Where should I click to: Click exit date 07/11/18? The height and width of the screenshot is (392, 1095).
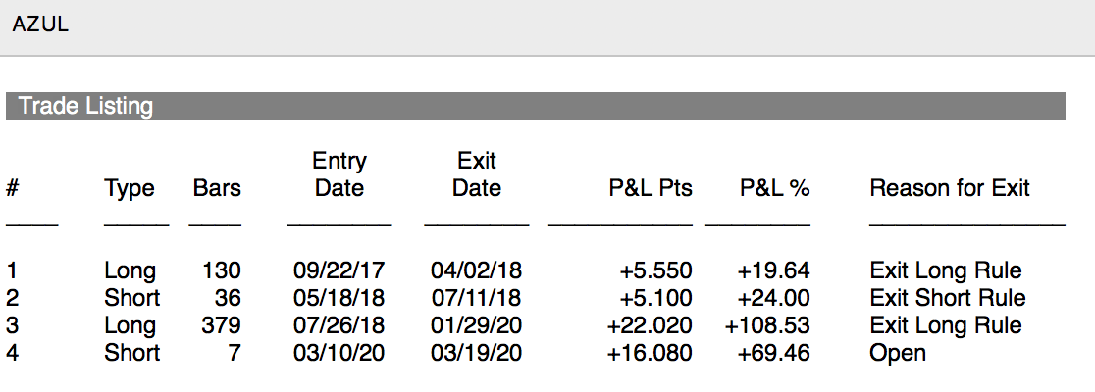tap(476, 298)
